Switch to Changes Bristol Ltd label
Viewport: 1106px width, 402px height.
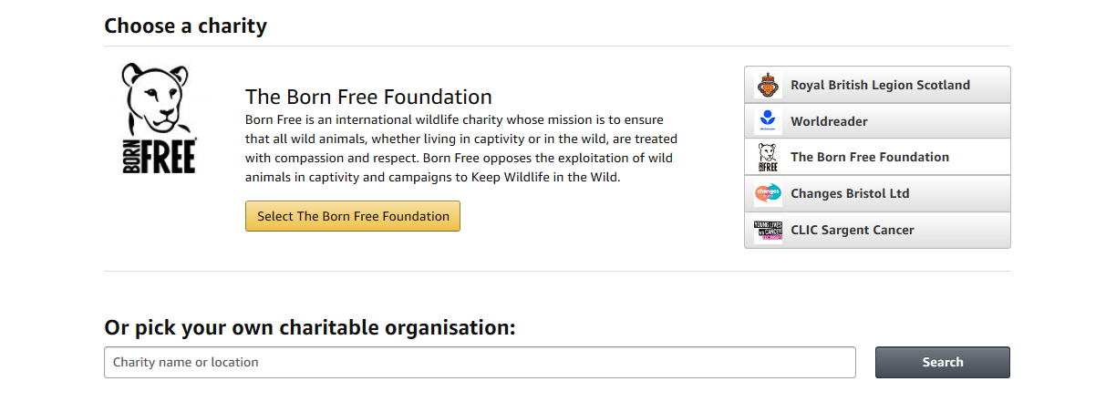850,193
